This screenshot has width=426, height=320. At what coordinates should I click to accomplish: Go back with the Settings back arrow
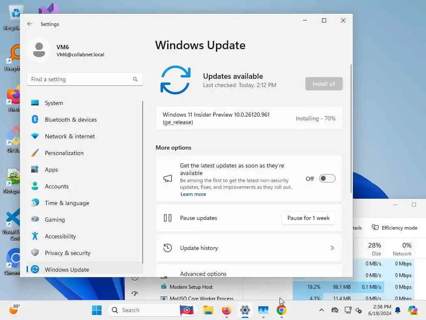click(30, 24)
